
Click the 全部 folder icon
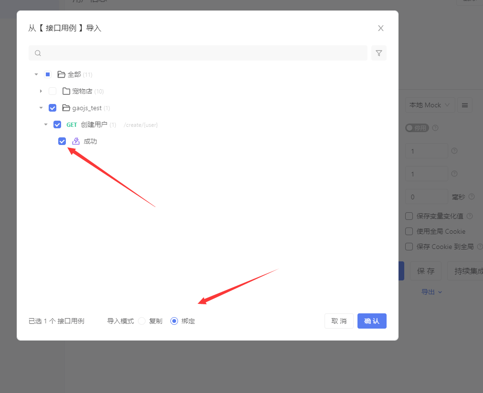coord(61,74)
